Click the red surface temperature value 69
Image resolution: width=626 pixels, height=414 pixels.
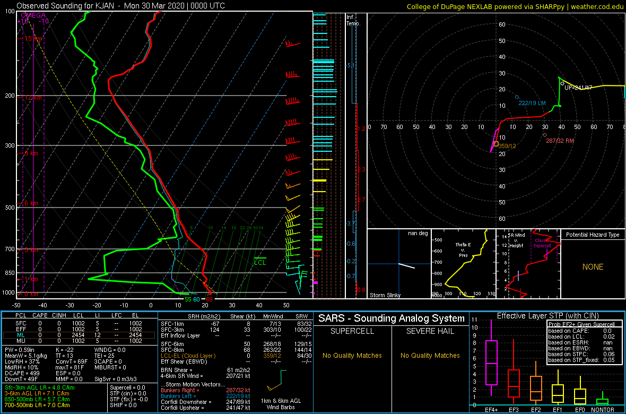pos(209,299)
